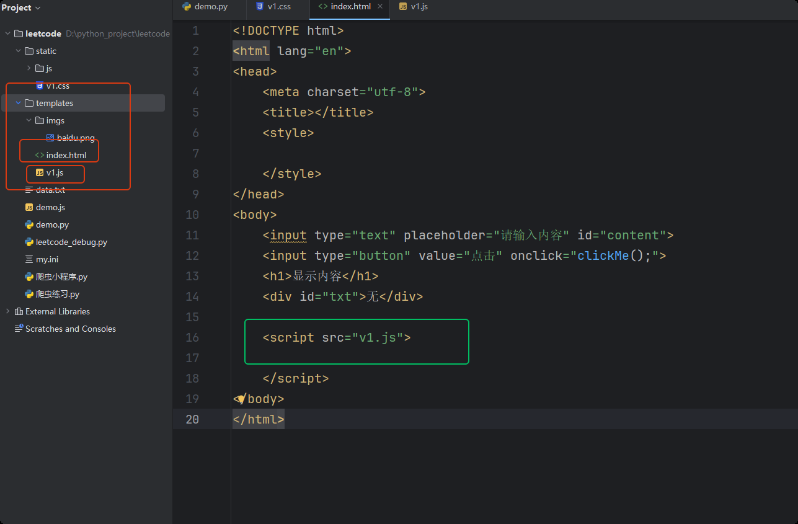Click the clickMe function call

pyautogui.click(x=603, y=255)
